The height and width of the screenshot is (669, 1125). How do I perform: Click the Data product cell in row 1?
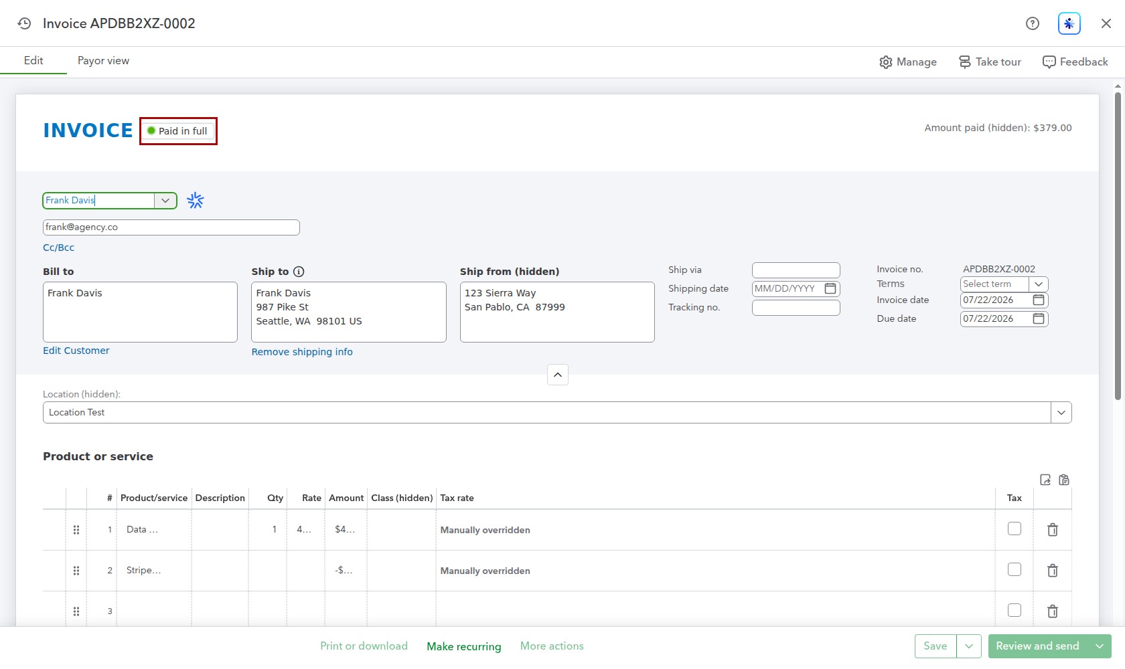pyautogui.click(x=154, y=530)
